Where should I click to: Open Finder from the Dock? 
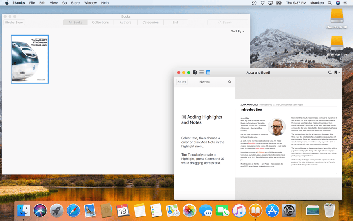[x=24, y=211]
